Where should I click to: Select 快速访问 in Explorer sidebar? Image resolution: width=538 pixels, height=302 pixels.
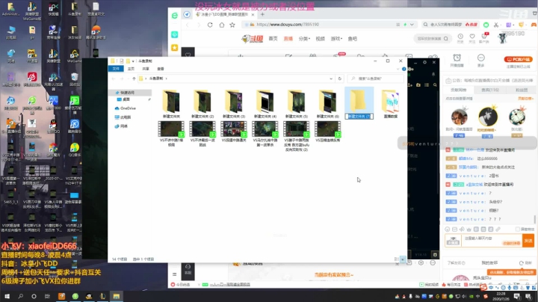(x=130, y=93)
